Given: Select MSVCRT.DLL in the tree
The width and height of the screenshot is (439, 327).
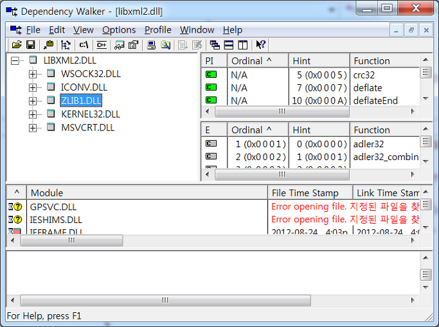Looking at the screenshot, I should 87,128.
